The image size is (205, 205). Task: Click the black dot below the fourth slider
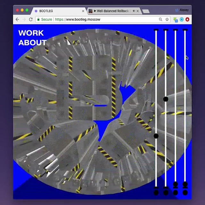[185, 193]
